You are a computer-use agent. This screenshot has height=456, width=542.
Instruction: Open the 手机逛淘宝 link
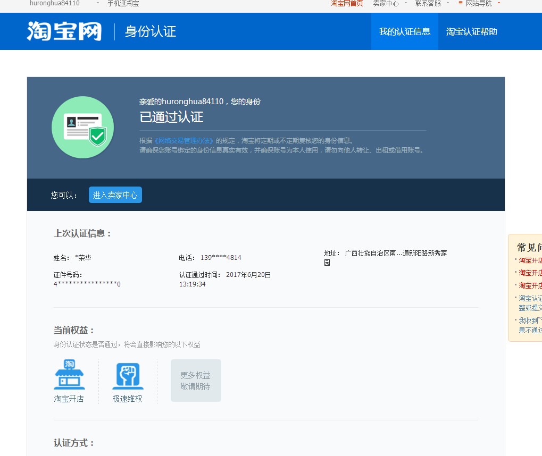tap(123, 3)
